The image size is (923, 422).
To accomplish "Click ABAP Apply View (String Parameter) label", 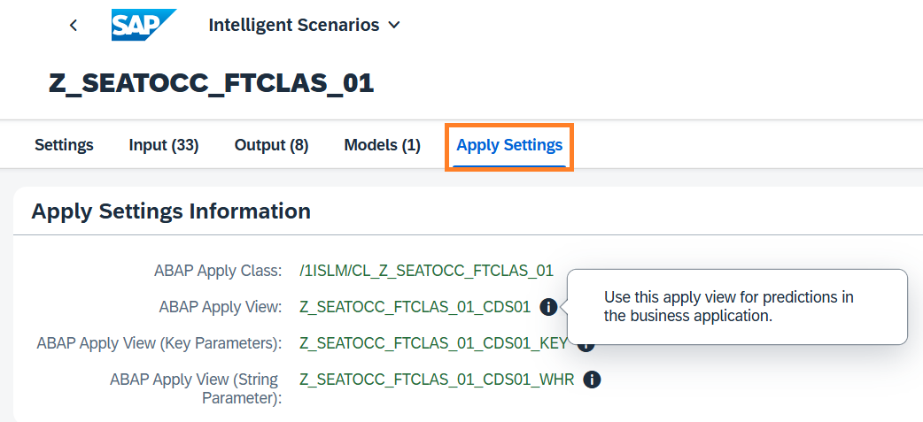I will coord(194,388).
